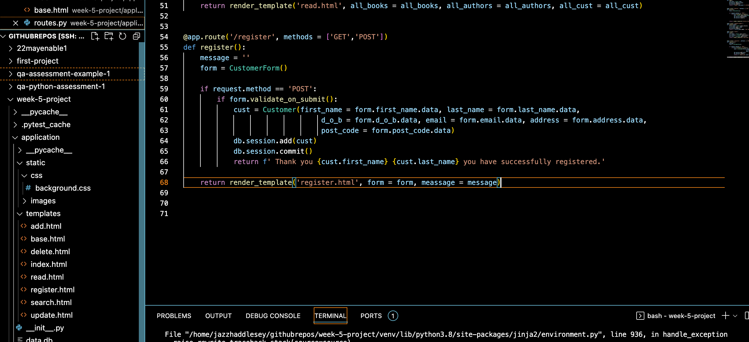This screenshot has width=749, height=342.
Task: Expand the qa-python-assessment-1 folder
Action: [10, 87]
